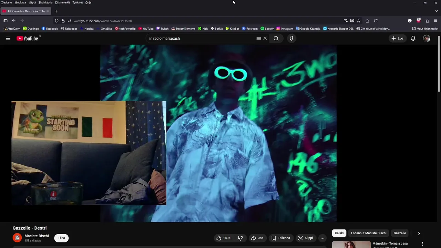
Task: Open the Firefox application hamburger menu
Action: click(x=435, y=21)
